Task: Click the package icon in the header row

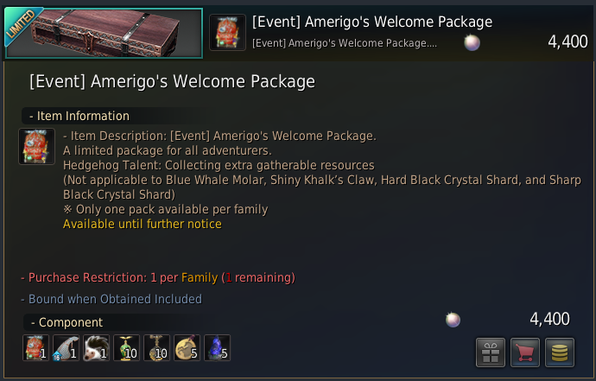Action: click(228, 32)
